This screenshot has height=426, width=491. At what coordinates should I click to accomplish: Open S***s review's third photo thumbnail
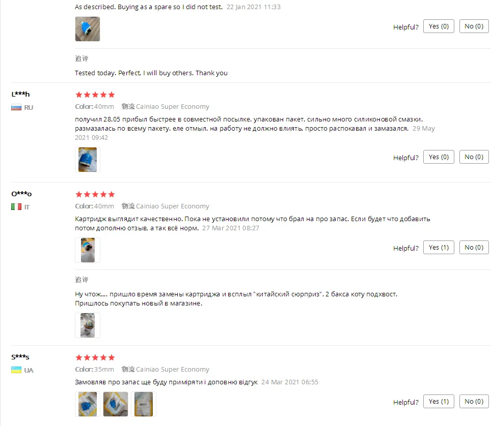tap(144, 404)
